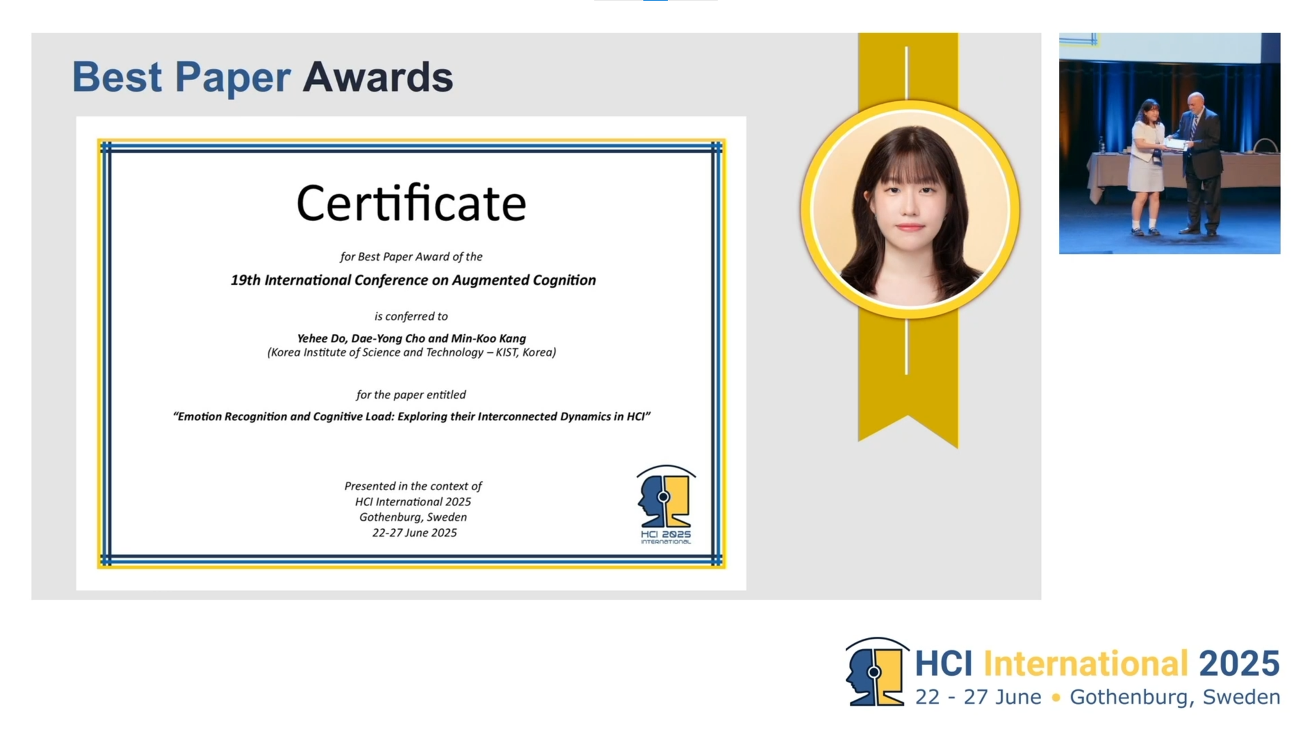
Task: Click authors 'Yehee Do, Dae-Yong Cho and Min-Koo Kang'
Action: coord(411,338)
